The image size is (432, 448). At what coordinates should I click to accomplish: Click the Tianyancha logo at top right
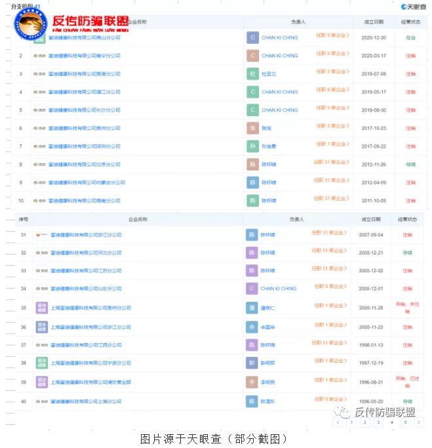tap(414, 7)
